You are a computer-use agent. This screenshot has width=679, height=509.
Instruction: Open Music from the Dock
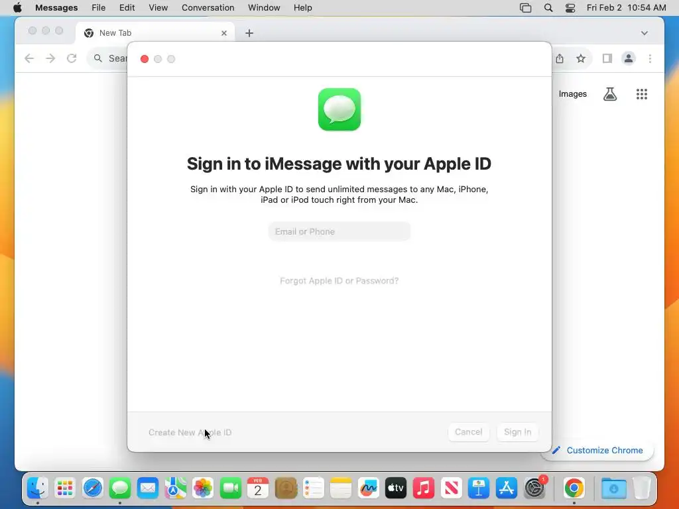424,488
